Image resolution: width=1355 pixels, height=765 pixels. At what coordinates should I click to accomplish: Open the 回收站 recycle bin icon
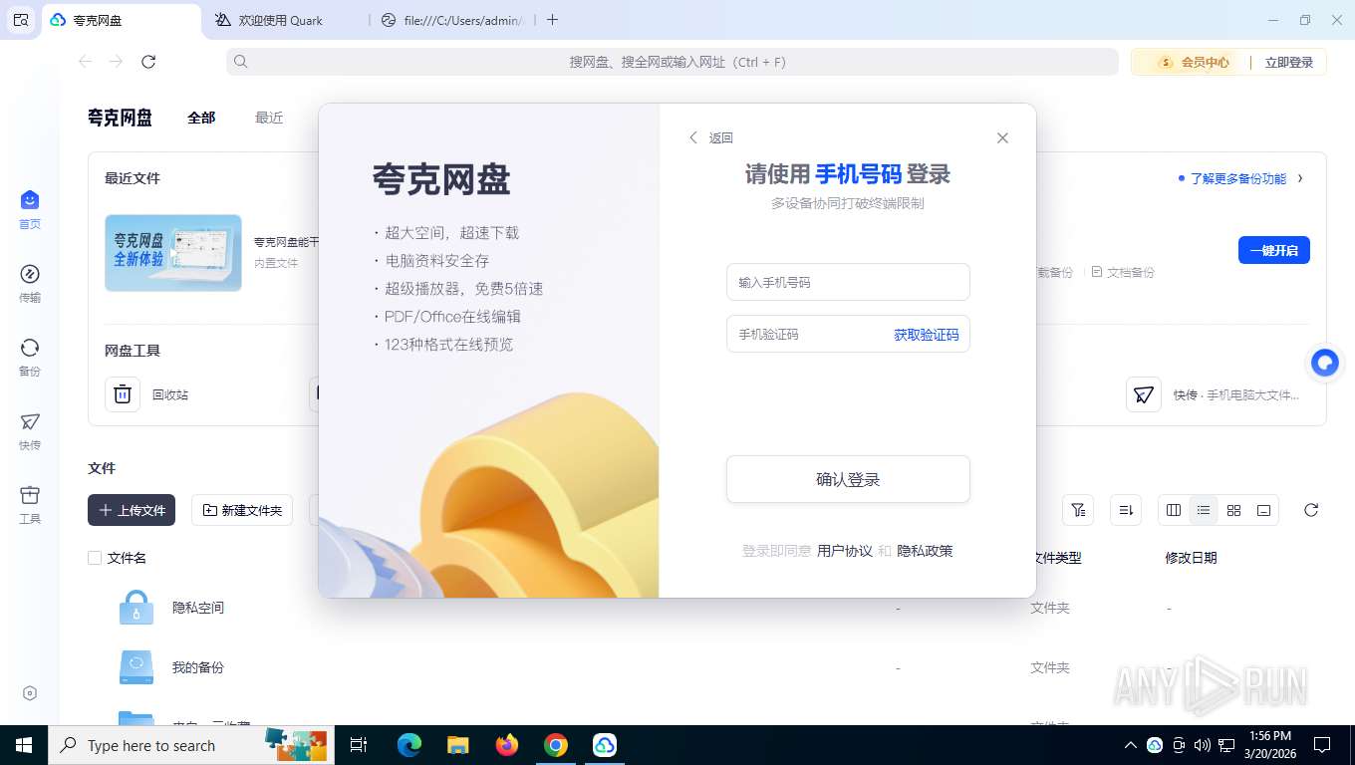coord(123,394)
